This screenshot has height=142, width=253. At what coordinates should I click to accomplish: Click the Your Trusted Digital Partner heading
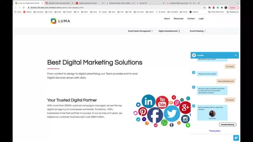[72, 100]
